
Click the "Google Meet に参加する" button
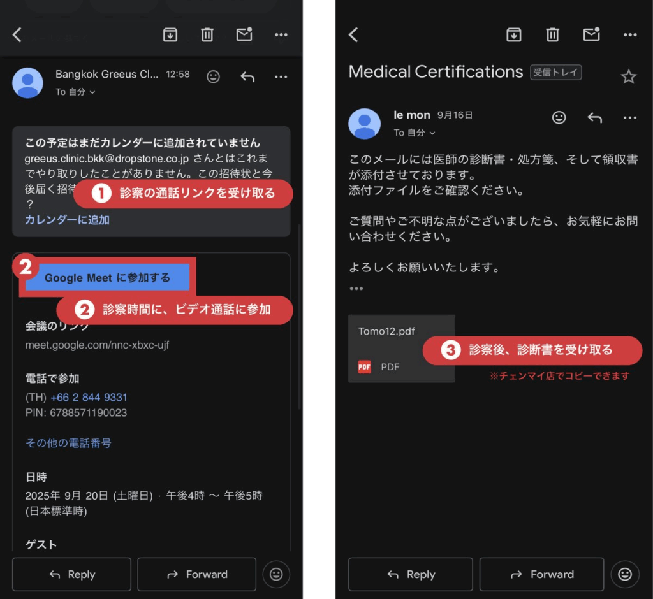(x=107, y=278)
